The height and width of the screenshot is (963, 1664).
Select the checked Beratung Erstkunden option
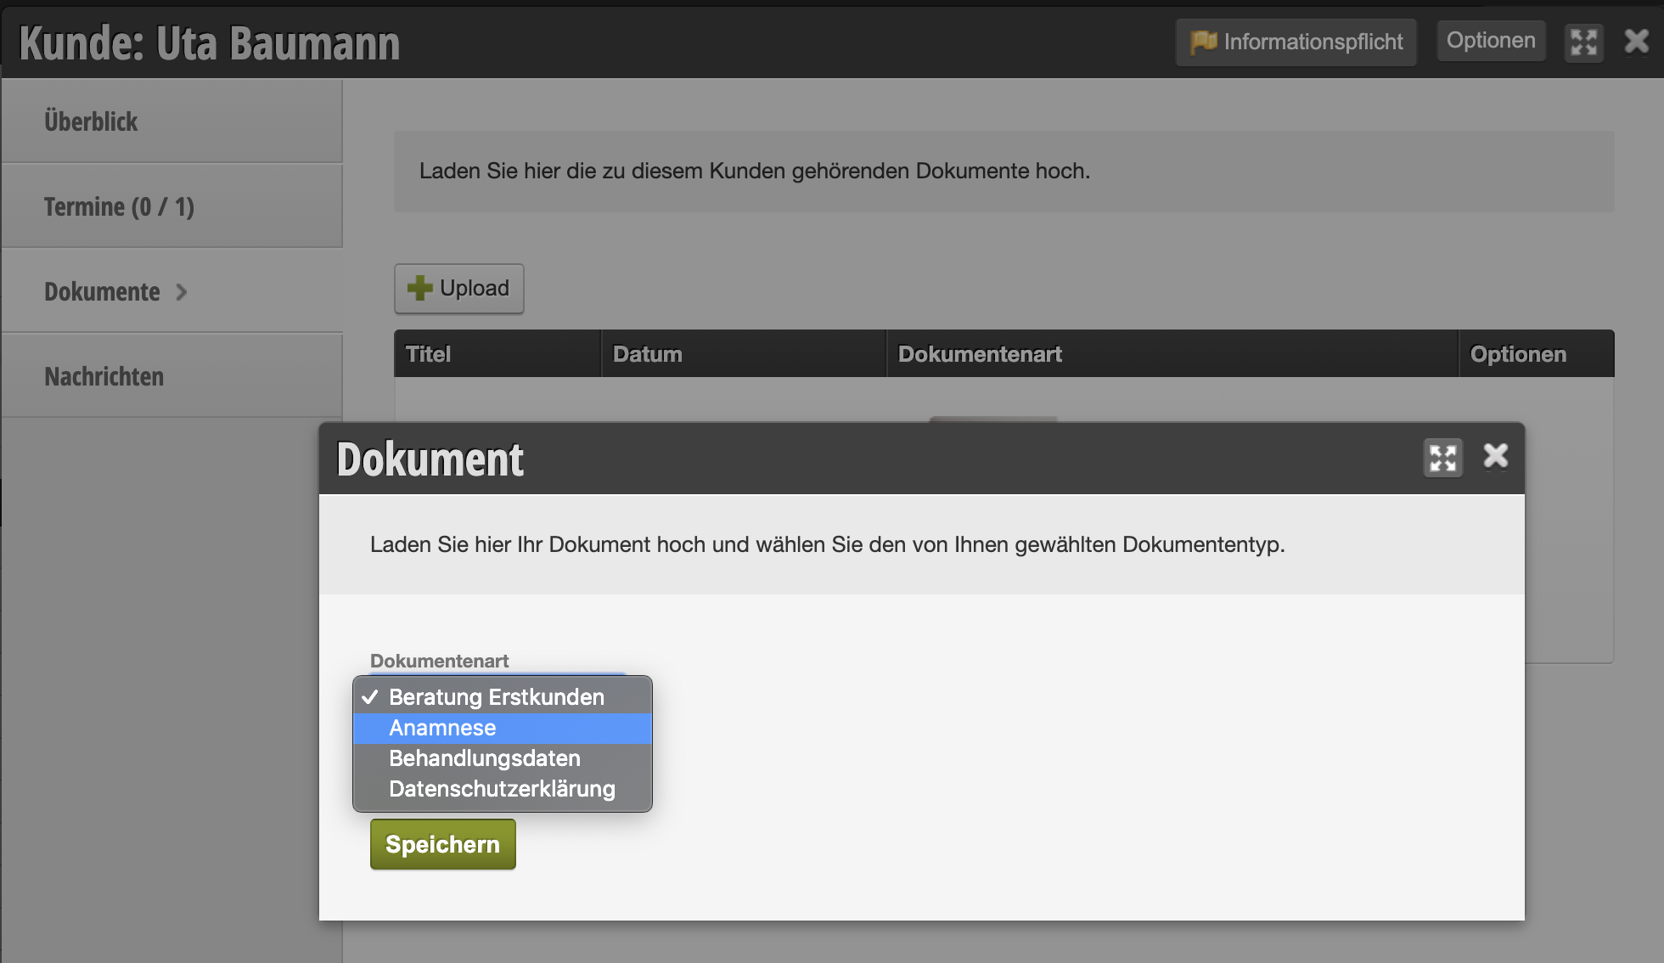pyautogui.click(x=503, y=697)
